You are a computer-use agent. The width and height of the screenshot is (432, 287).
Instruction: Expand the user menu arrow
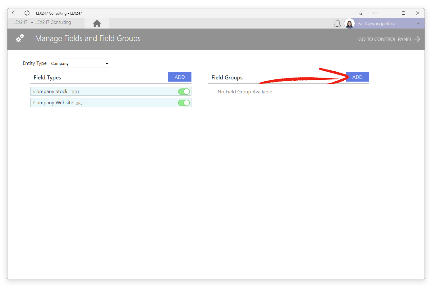click(418, 24)
